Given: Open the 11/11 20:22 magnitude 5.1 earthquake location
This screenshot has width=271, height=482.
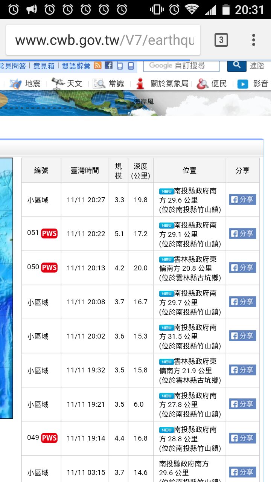Looking at the screenshot, I should point(189,234).
